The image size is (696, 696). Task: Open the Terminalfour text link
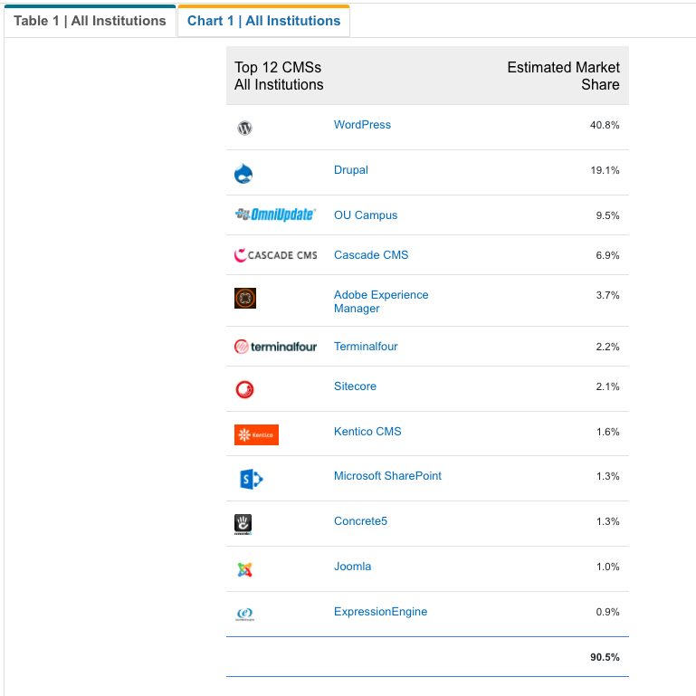[x=366, y=347]
